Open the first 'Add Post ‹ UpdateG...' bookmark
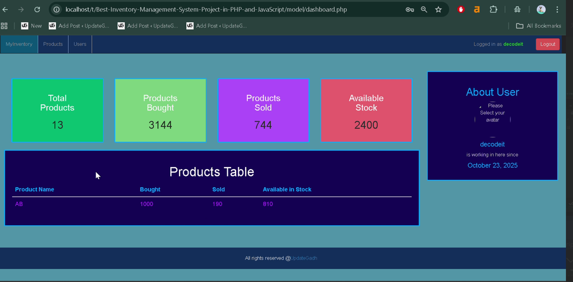This screenshot has height=282, width=573. 79,26
